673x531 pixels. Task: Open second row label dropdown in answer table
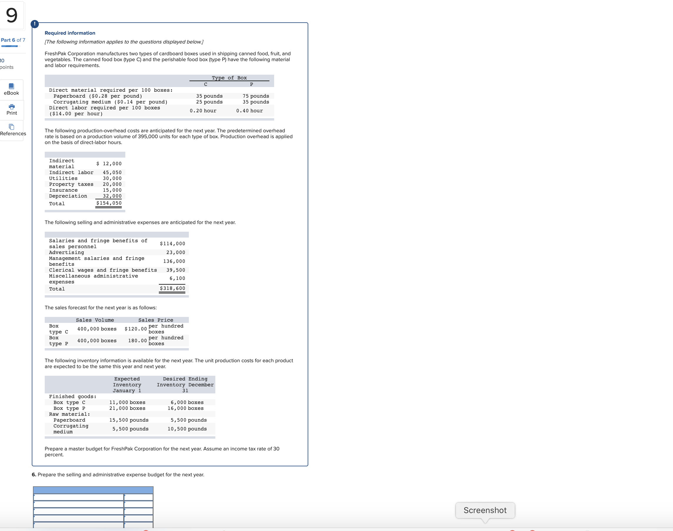tap(78, 504)
